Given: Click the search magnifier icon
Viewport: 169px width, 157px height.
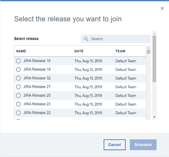Looking at the screenshot, I should [86, 39].
